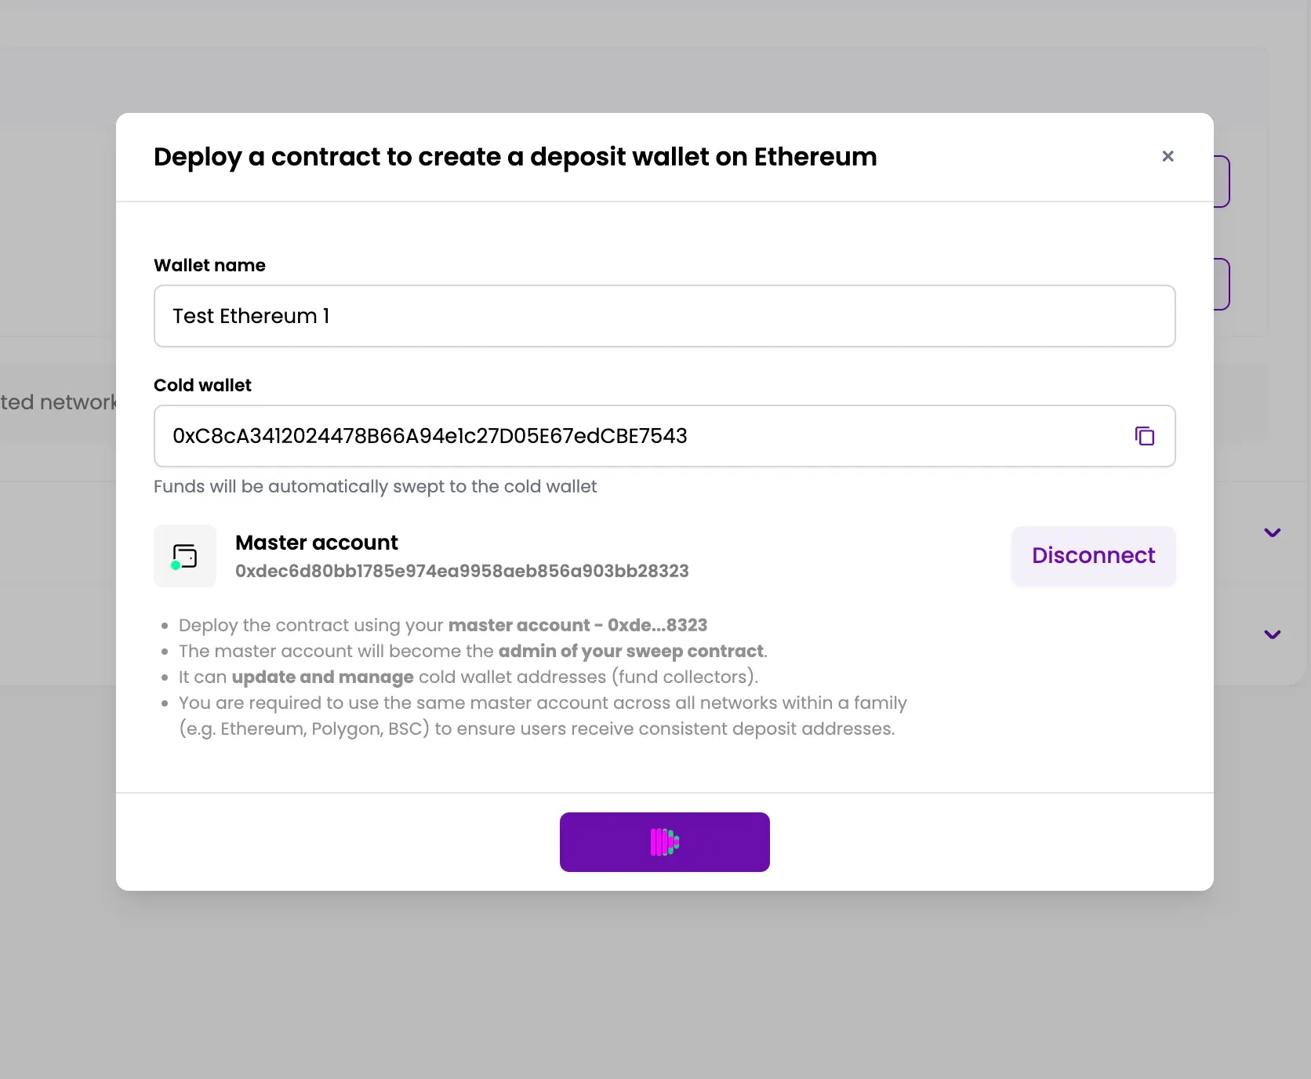1311x1079 pixels.
Task: Copy the cold wallet address
Action: (x=1144, y=436)
